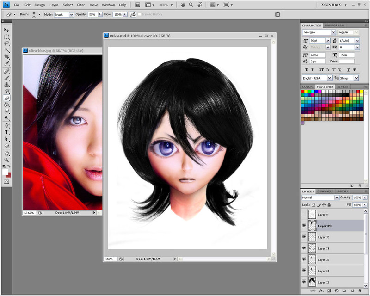
Task: Select the Healing Brush tool
Action: pyautogui.click(x=6, y=71)
